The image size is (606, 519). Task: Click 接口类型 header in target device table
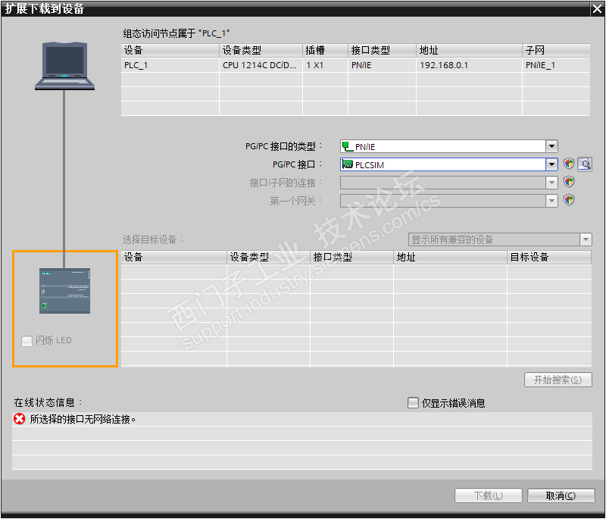click(x=351, y=257)
